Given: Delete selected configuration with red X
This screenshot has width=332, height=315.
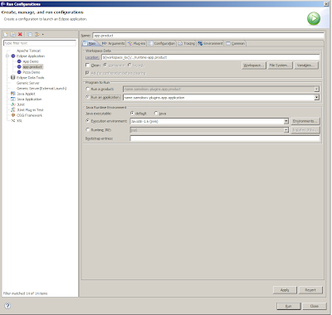Looking at the screenshot, I should (20, 35).
